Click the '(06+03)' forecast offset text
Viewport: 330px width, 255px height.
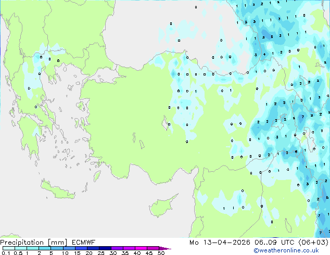(313, 243)
